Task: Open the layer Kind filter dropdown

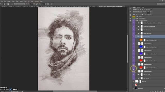Action: tap(136, 9)
